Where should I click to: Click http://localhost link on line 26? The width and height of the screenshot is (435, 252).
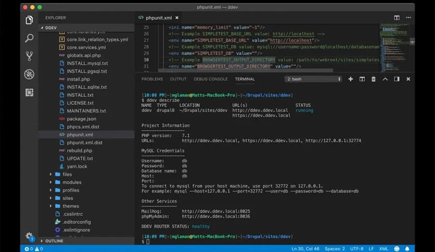pyautogui.click(x=293, y=34)
